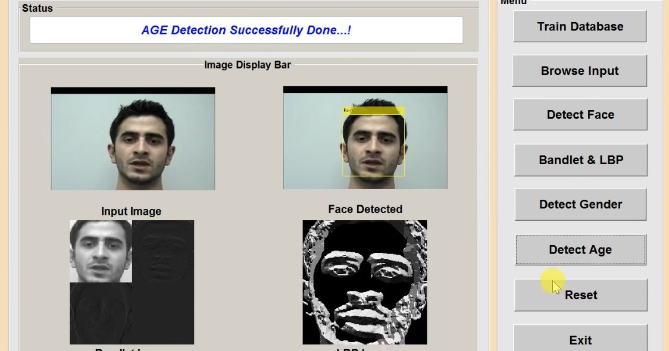The height and width of the screenshot is (351, 669).
Task: Select the Status panel header
Action: click(x=37, y=8)
